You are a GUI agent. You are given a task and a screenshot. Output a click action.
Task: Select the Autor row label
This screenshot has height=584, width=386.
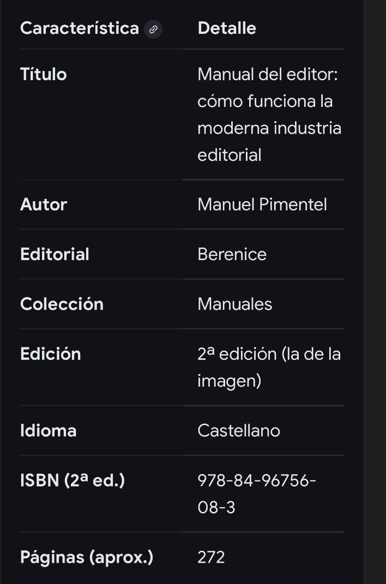(x=44, y=204)
